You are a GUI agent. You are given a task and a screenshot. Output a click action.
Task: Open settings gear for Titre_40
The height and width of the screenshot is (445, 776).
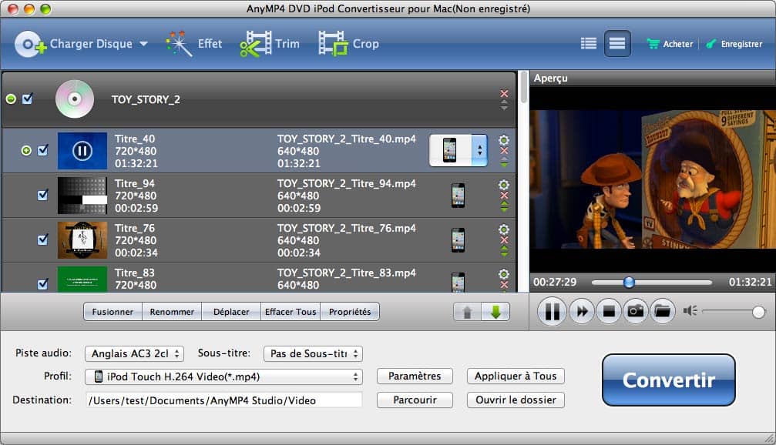(504, 140)
